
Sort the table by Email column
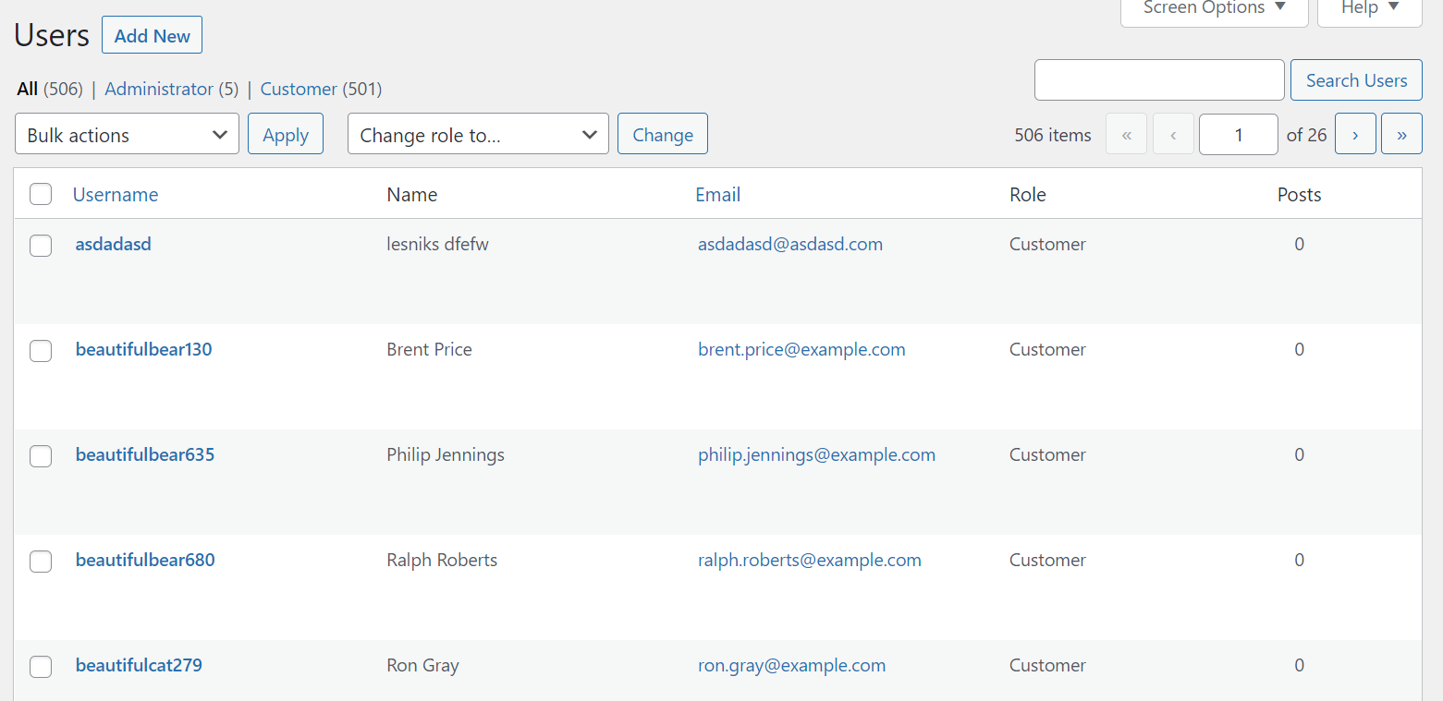click(718, 194)
